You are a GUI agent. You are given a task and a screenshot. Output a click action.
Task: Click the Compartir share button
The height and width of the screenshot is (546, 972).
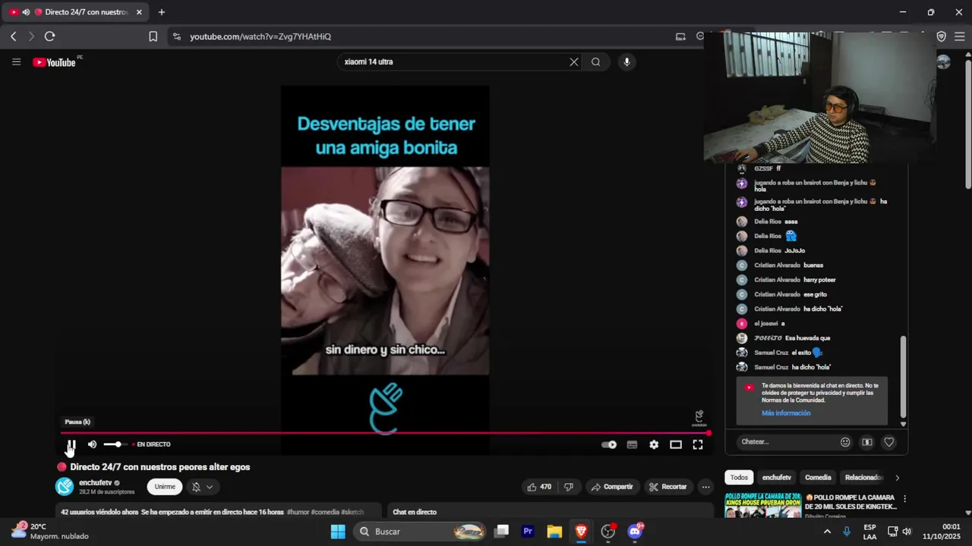coord(612,487)
